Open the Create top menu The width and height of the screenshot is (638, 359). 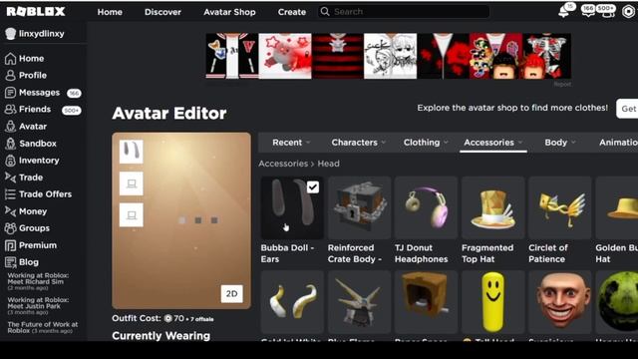click(x=292, y=12)
